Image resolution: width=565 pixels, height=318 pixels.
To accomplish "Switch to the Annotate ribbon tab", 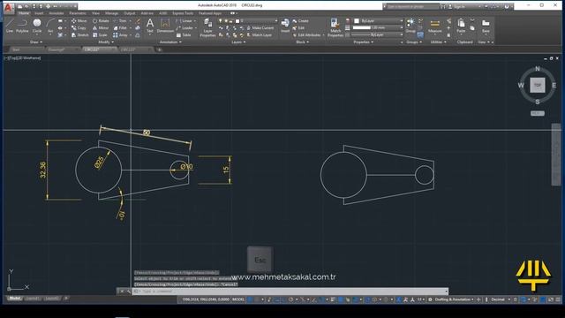I will pyautogui.click(x=56, y=13).
